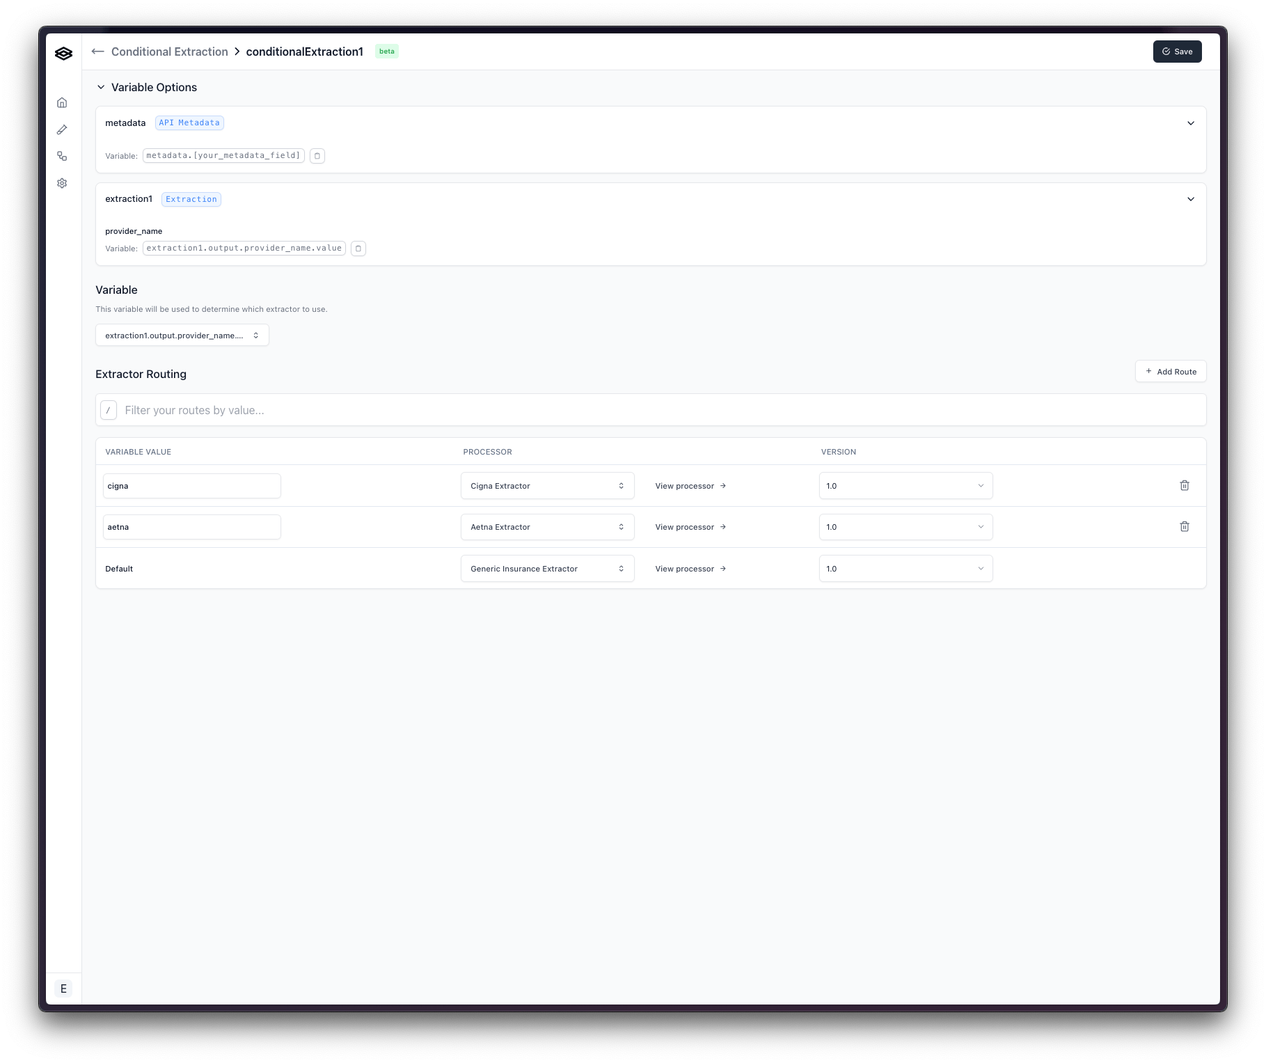Delete the aetna route
1266x1063 pixels.
1185,526
